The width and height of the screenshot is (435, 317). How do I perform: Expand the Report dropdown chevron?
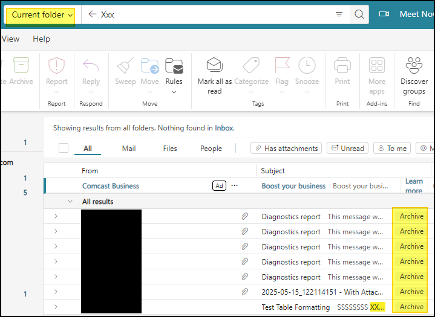coord(57,92)
